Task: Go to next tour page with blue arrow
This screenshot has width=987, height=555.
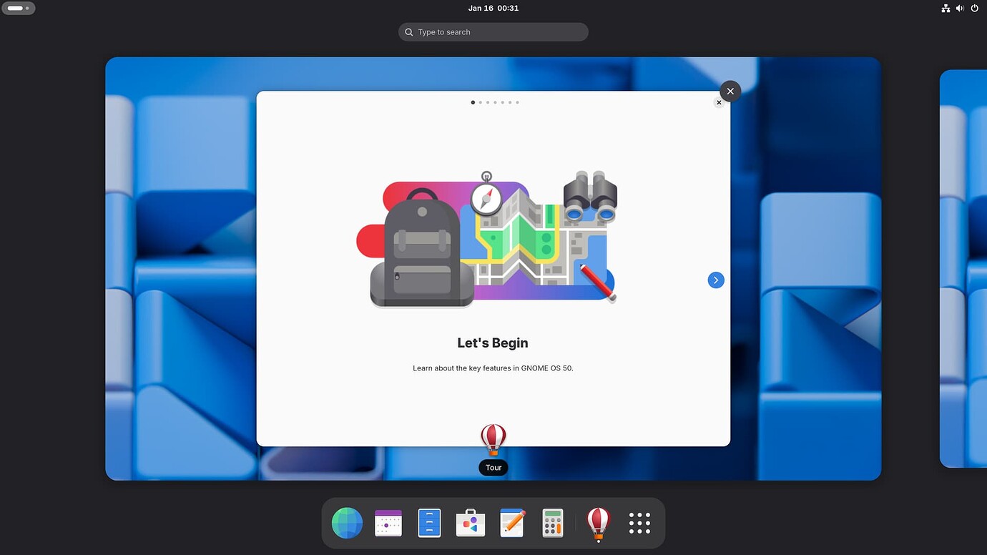Action: click(x=716, y=280)
